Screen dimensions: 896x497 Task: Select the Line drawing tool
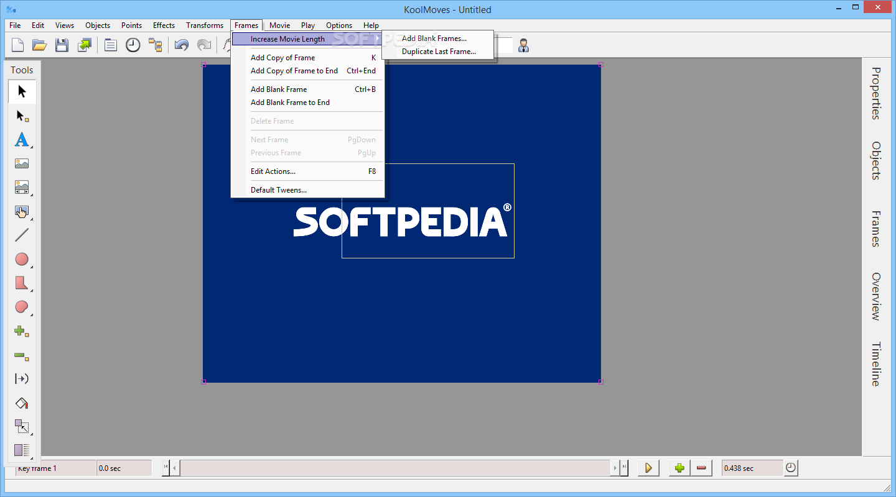click(x=22, y=235)
